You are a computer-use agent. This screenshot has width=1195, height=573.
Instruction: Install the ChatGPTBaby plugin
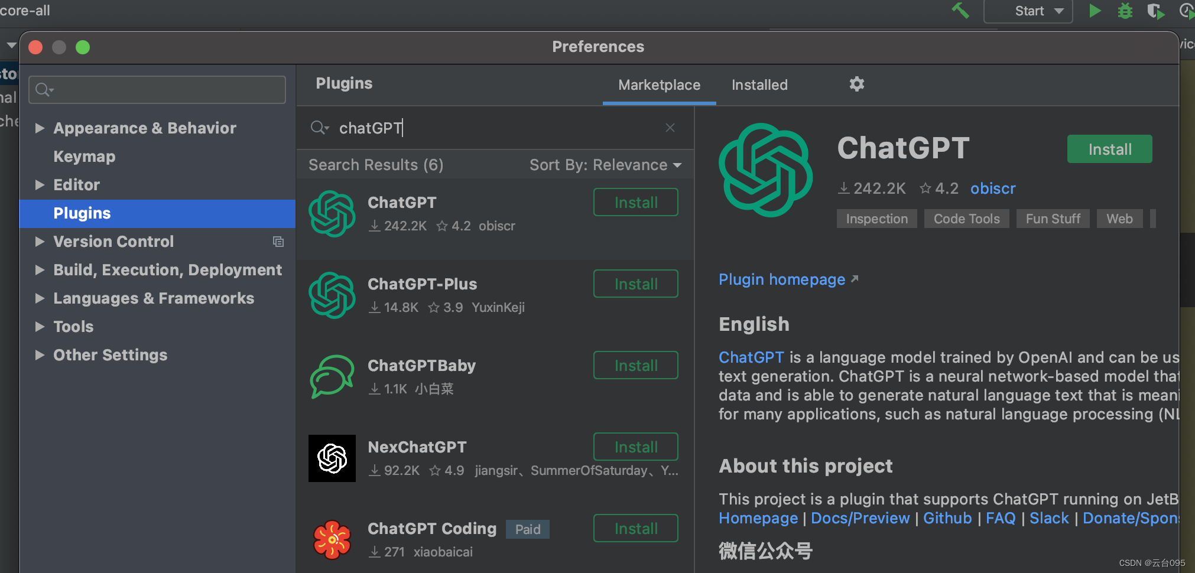[635, 366]
